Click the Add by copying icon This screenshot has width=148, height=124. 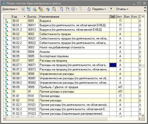[29, 9]
